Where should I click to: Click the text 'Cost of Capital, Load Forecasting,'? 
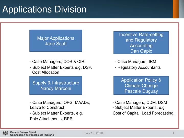(x=144, y=113)
